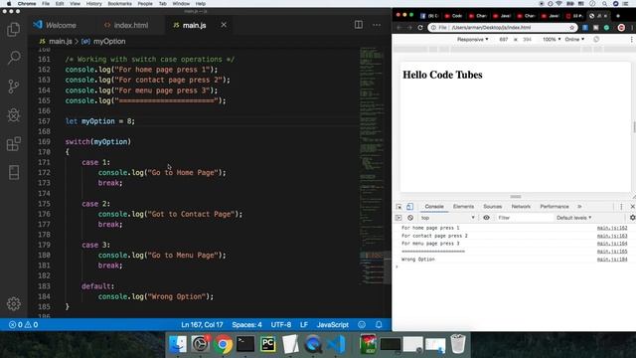The width and height of the screenshot is (636, 358).
Task: Change encoding via UTF-8 status item
Action: click(x=280, y=325)
